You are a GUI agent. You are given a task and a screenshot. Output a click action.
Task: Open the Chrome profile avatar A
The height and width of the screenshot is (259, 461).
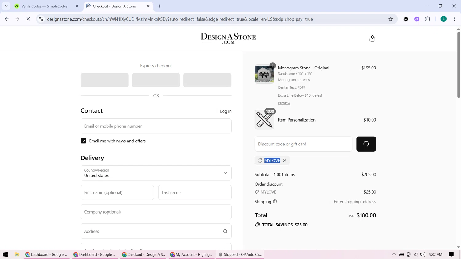(443, 19)
